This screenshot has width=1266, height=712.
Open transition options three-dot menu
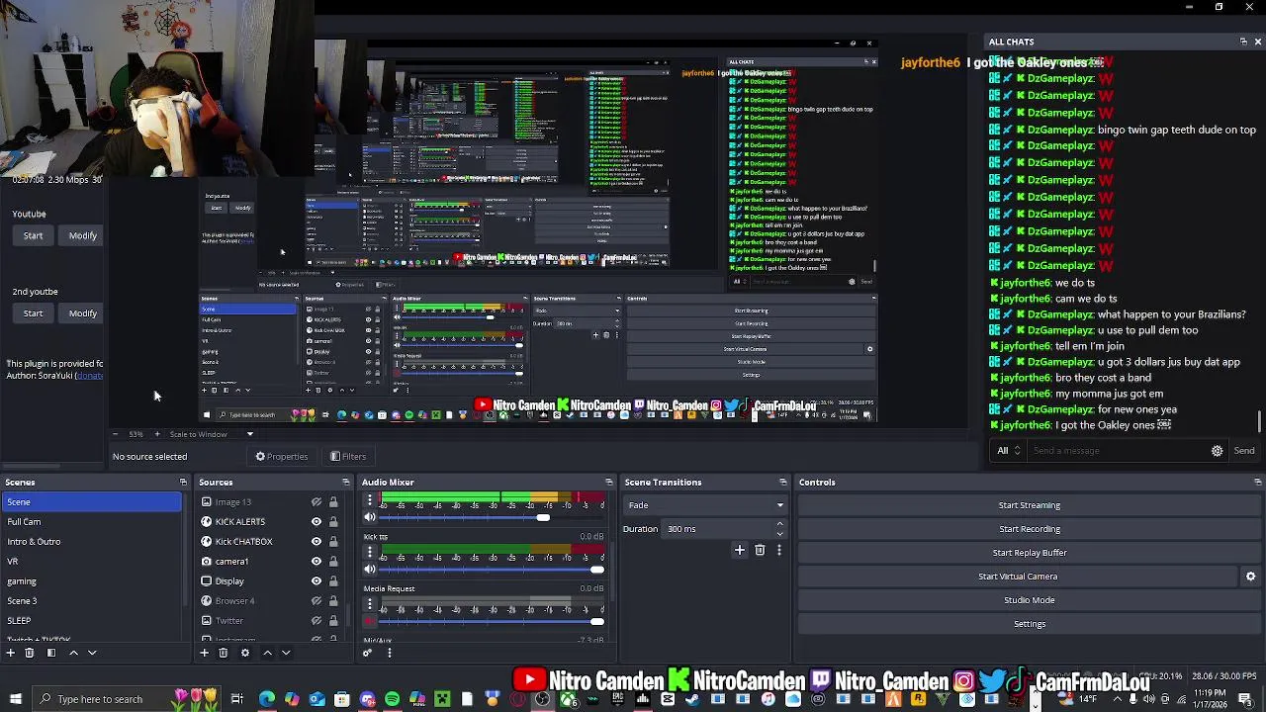778,550
